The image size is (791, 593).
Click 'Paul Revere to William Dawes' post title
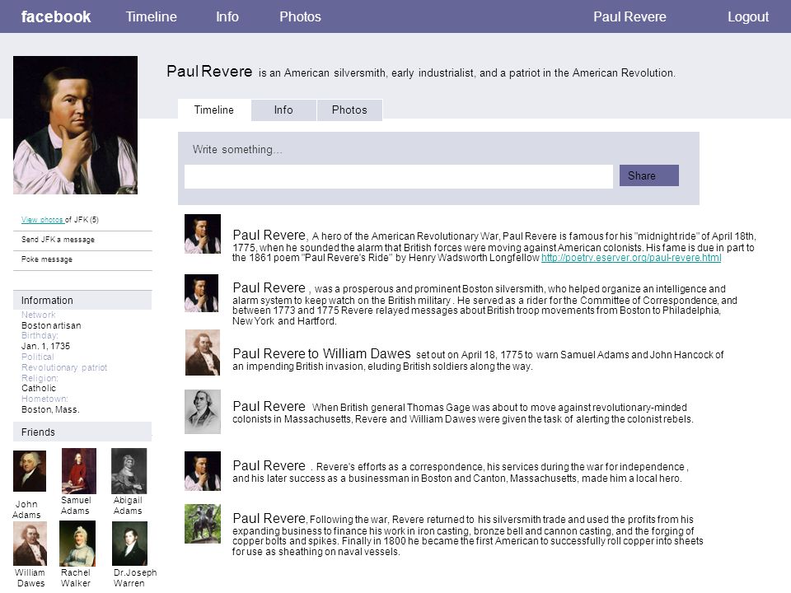pos(321,353)
